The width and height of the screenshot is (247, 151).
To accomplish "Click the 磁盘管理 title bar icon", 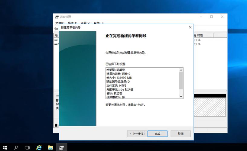I will (57, 17).
